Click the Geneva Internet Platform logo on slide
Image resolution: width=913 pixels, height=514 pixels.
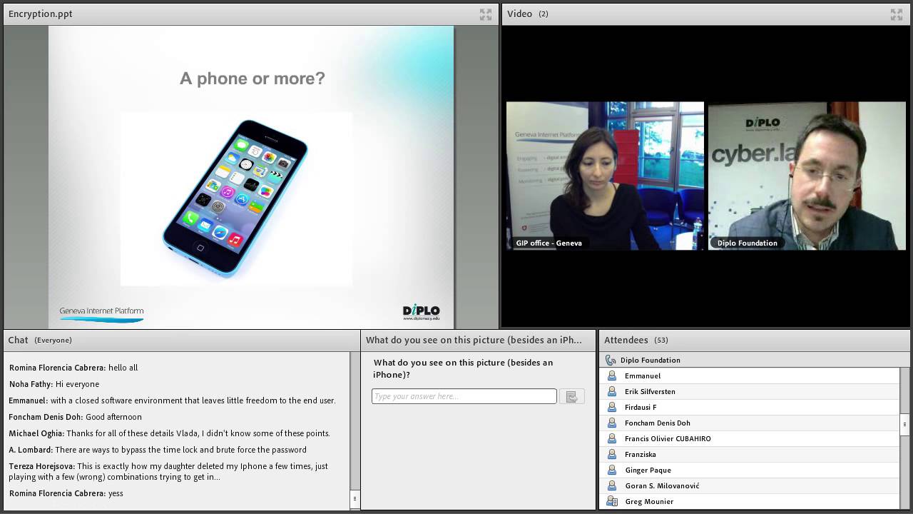pyautogui.click(x=101, y=314)
